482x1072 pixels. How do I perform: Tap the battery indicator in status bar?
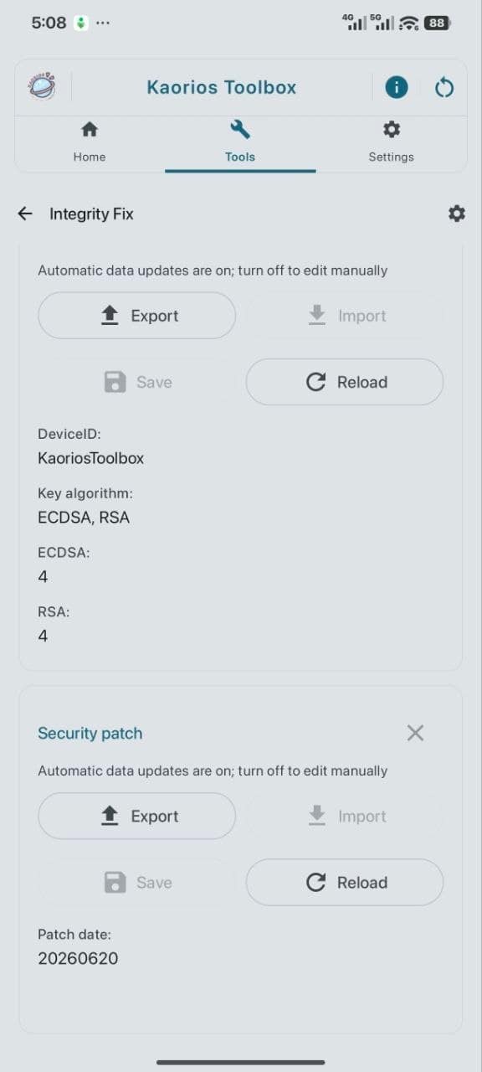[437, 23]
